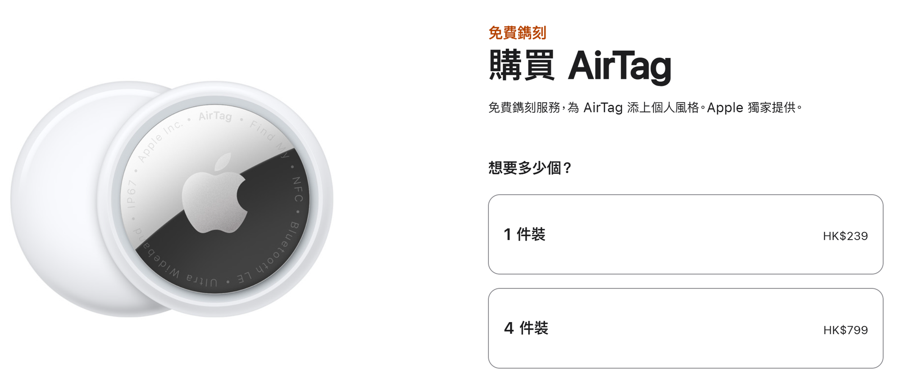901x377 pixels.
Task: Click the silver-black AirTag front disc
Action: click(215, 199)
